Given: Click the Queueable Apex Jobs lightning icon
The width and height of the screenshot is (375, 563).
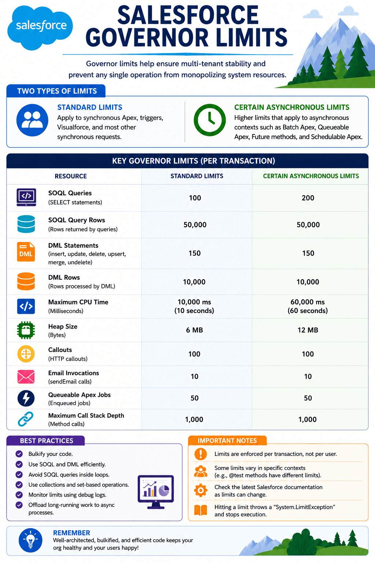Looking at the screenshot, I should coord(26,398).
